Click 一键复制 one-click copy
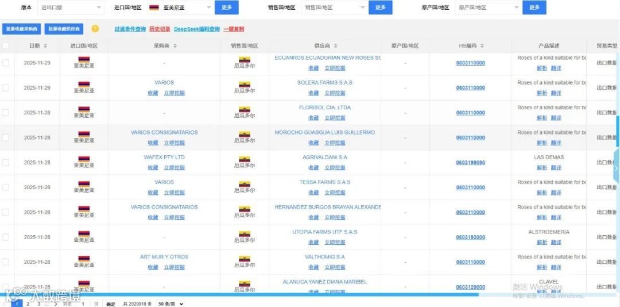Screen dimensions: 620x307 coord(234,29)
